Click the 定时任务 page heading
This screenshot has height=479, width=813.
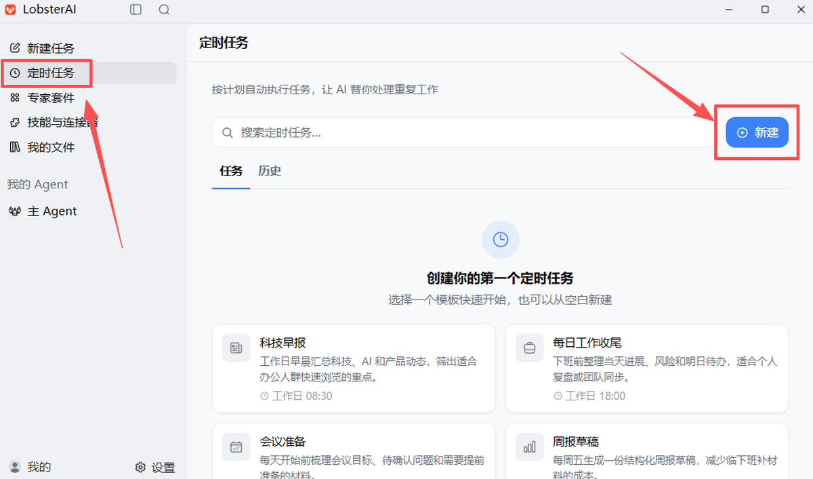224,43
